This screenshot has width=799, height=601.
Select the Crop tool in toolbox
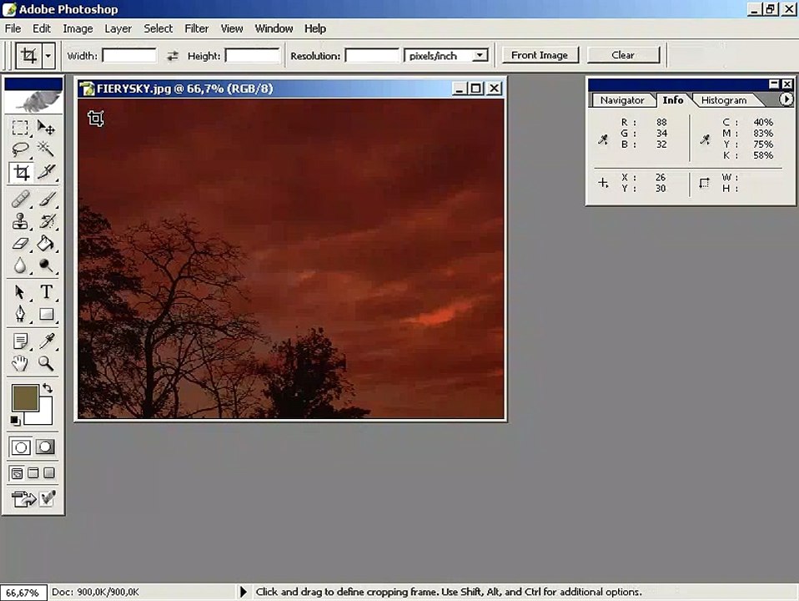click(x=20, y=173)
